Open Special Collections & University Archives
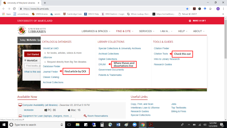227x128 pixels. pyautogui.click(x=120, y=48)
